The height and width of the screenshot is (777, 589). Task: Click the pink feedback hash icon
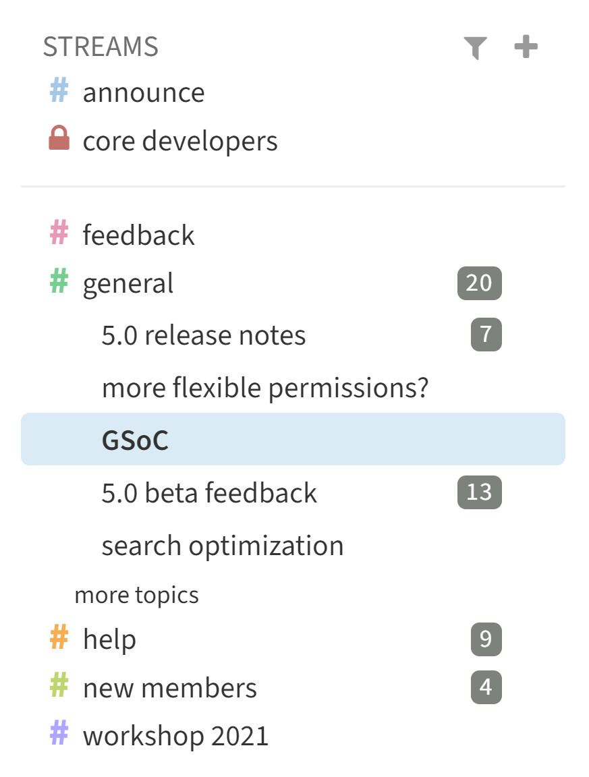click(59, 233)
